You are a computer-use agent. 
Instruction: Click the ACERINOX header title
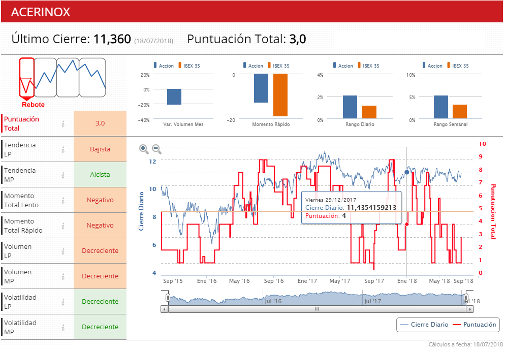(41, 12)
